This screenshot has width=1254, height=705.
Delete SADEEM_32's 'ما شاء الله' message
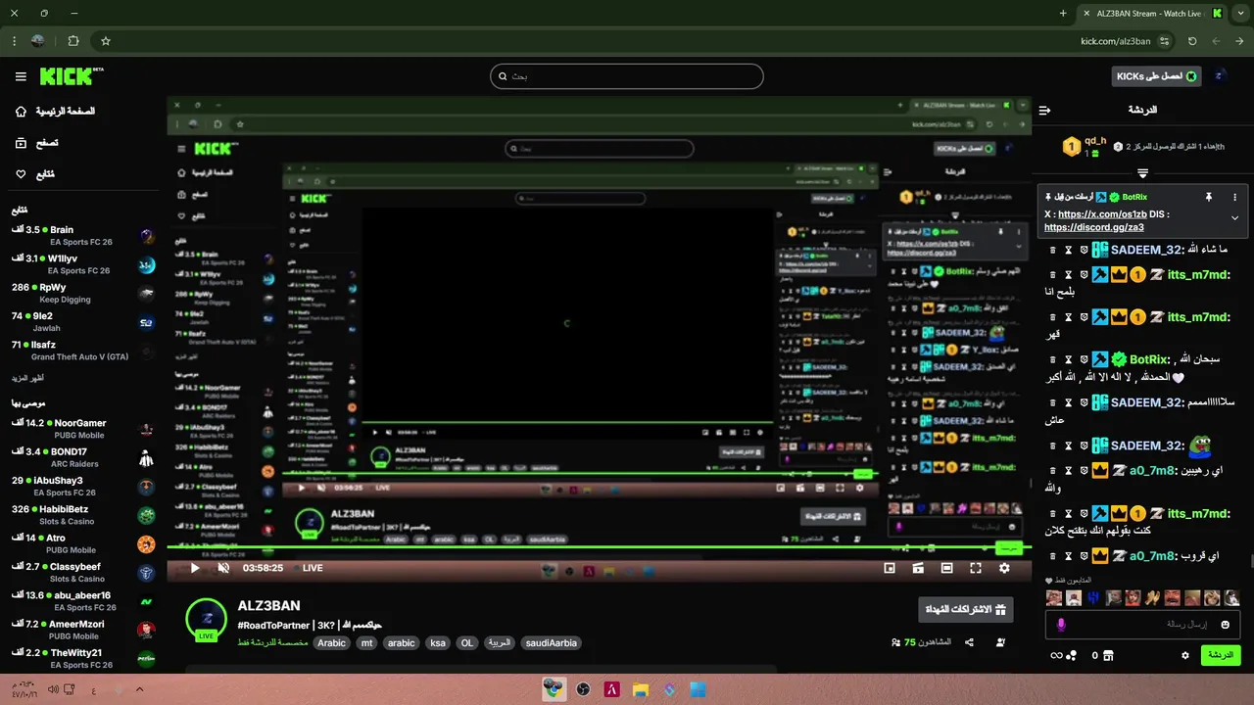(1053, 250)
